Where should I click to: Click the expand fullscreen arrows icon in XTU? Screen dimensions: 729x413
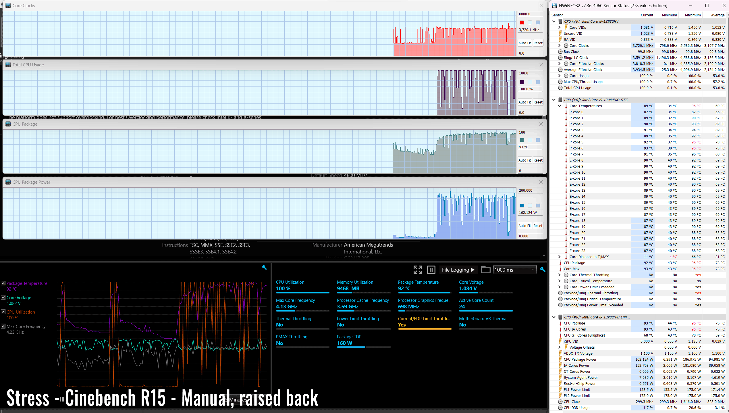click(418, 270)
